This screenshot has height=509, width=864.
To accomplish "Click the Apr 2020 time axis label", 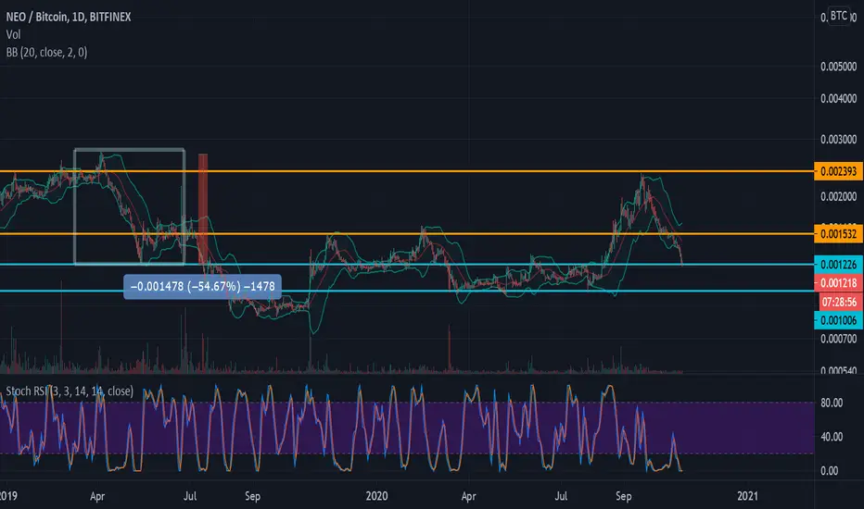I will click(468, 496).
